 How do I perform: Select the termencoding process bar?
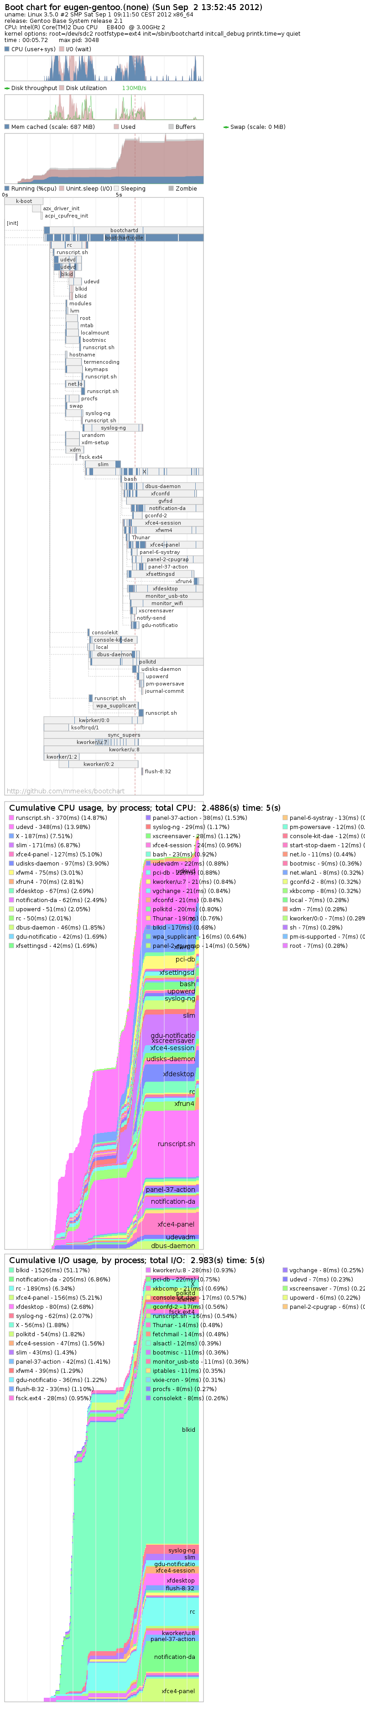click(74, 361)
